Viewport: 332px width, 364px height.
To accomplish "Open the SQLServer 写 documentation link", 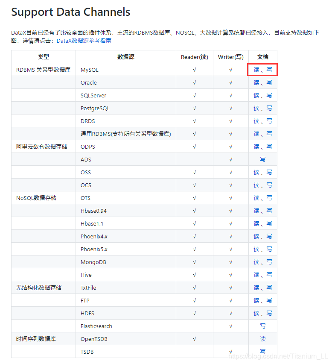I will (269, 95).
